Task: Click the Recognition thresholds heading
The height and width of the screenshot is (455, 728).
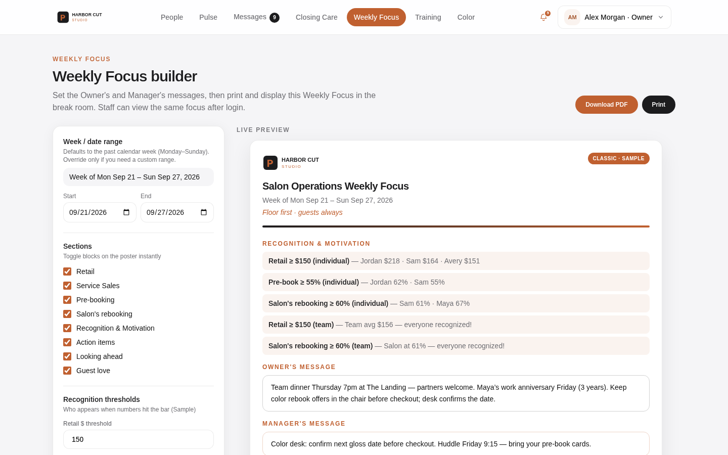Action: click(102, 399)
